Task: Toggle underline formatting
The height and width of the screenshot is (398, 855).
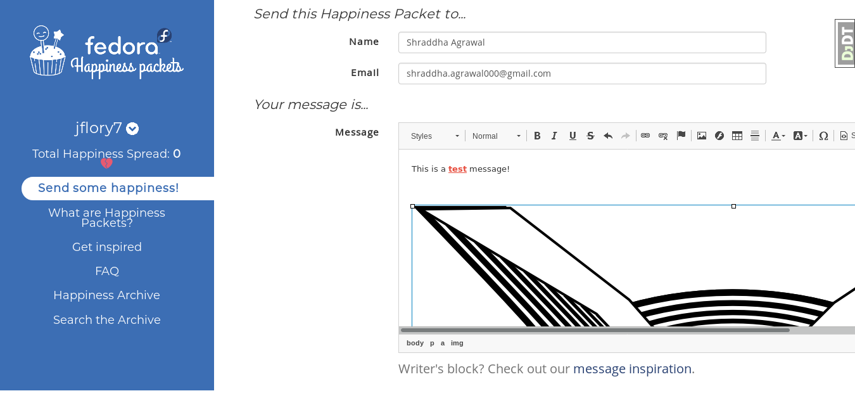Action: [573, 136]
